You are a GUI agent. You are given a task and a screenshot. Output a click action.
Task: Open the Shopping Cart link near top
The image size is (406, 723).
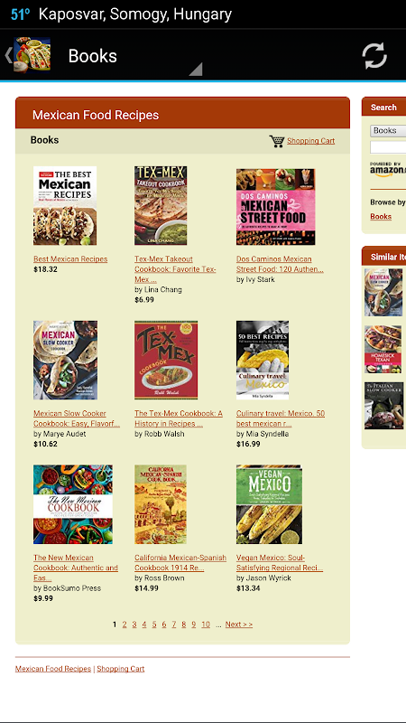(310, 141)
